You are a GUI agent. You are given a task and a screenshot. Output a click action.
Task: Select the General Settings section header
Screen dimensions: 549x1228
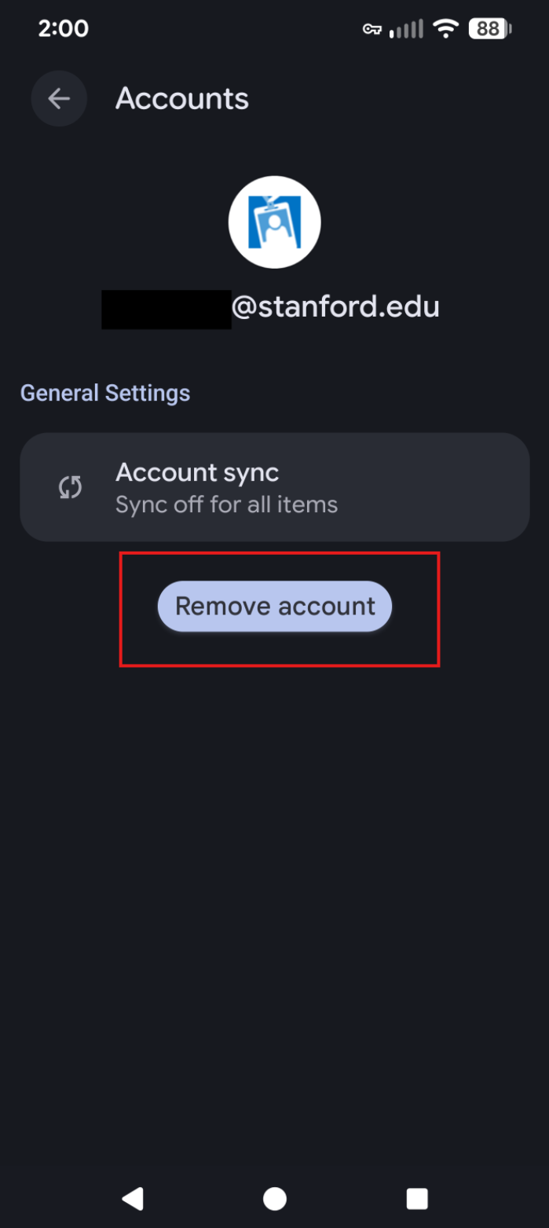104,392
